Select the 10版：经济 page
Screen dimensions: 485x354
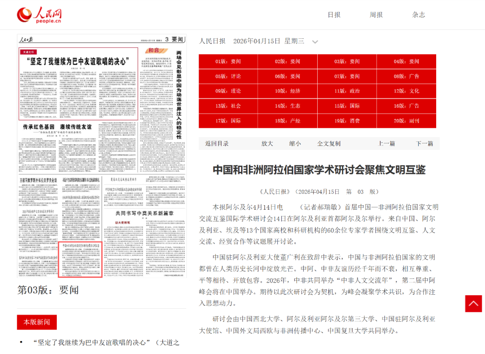[287, 91]
